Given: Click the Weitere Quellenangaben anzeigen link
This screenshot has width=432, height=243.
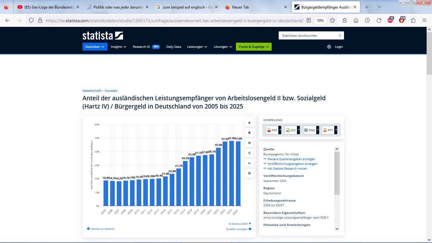Looking at the screenshot, I should [291, 159].
